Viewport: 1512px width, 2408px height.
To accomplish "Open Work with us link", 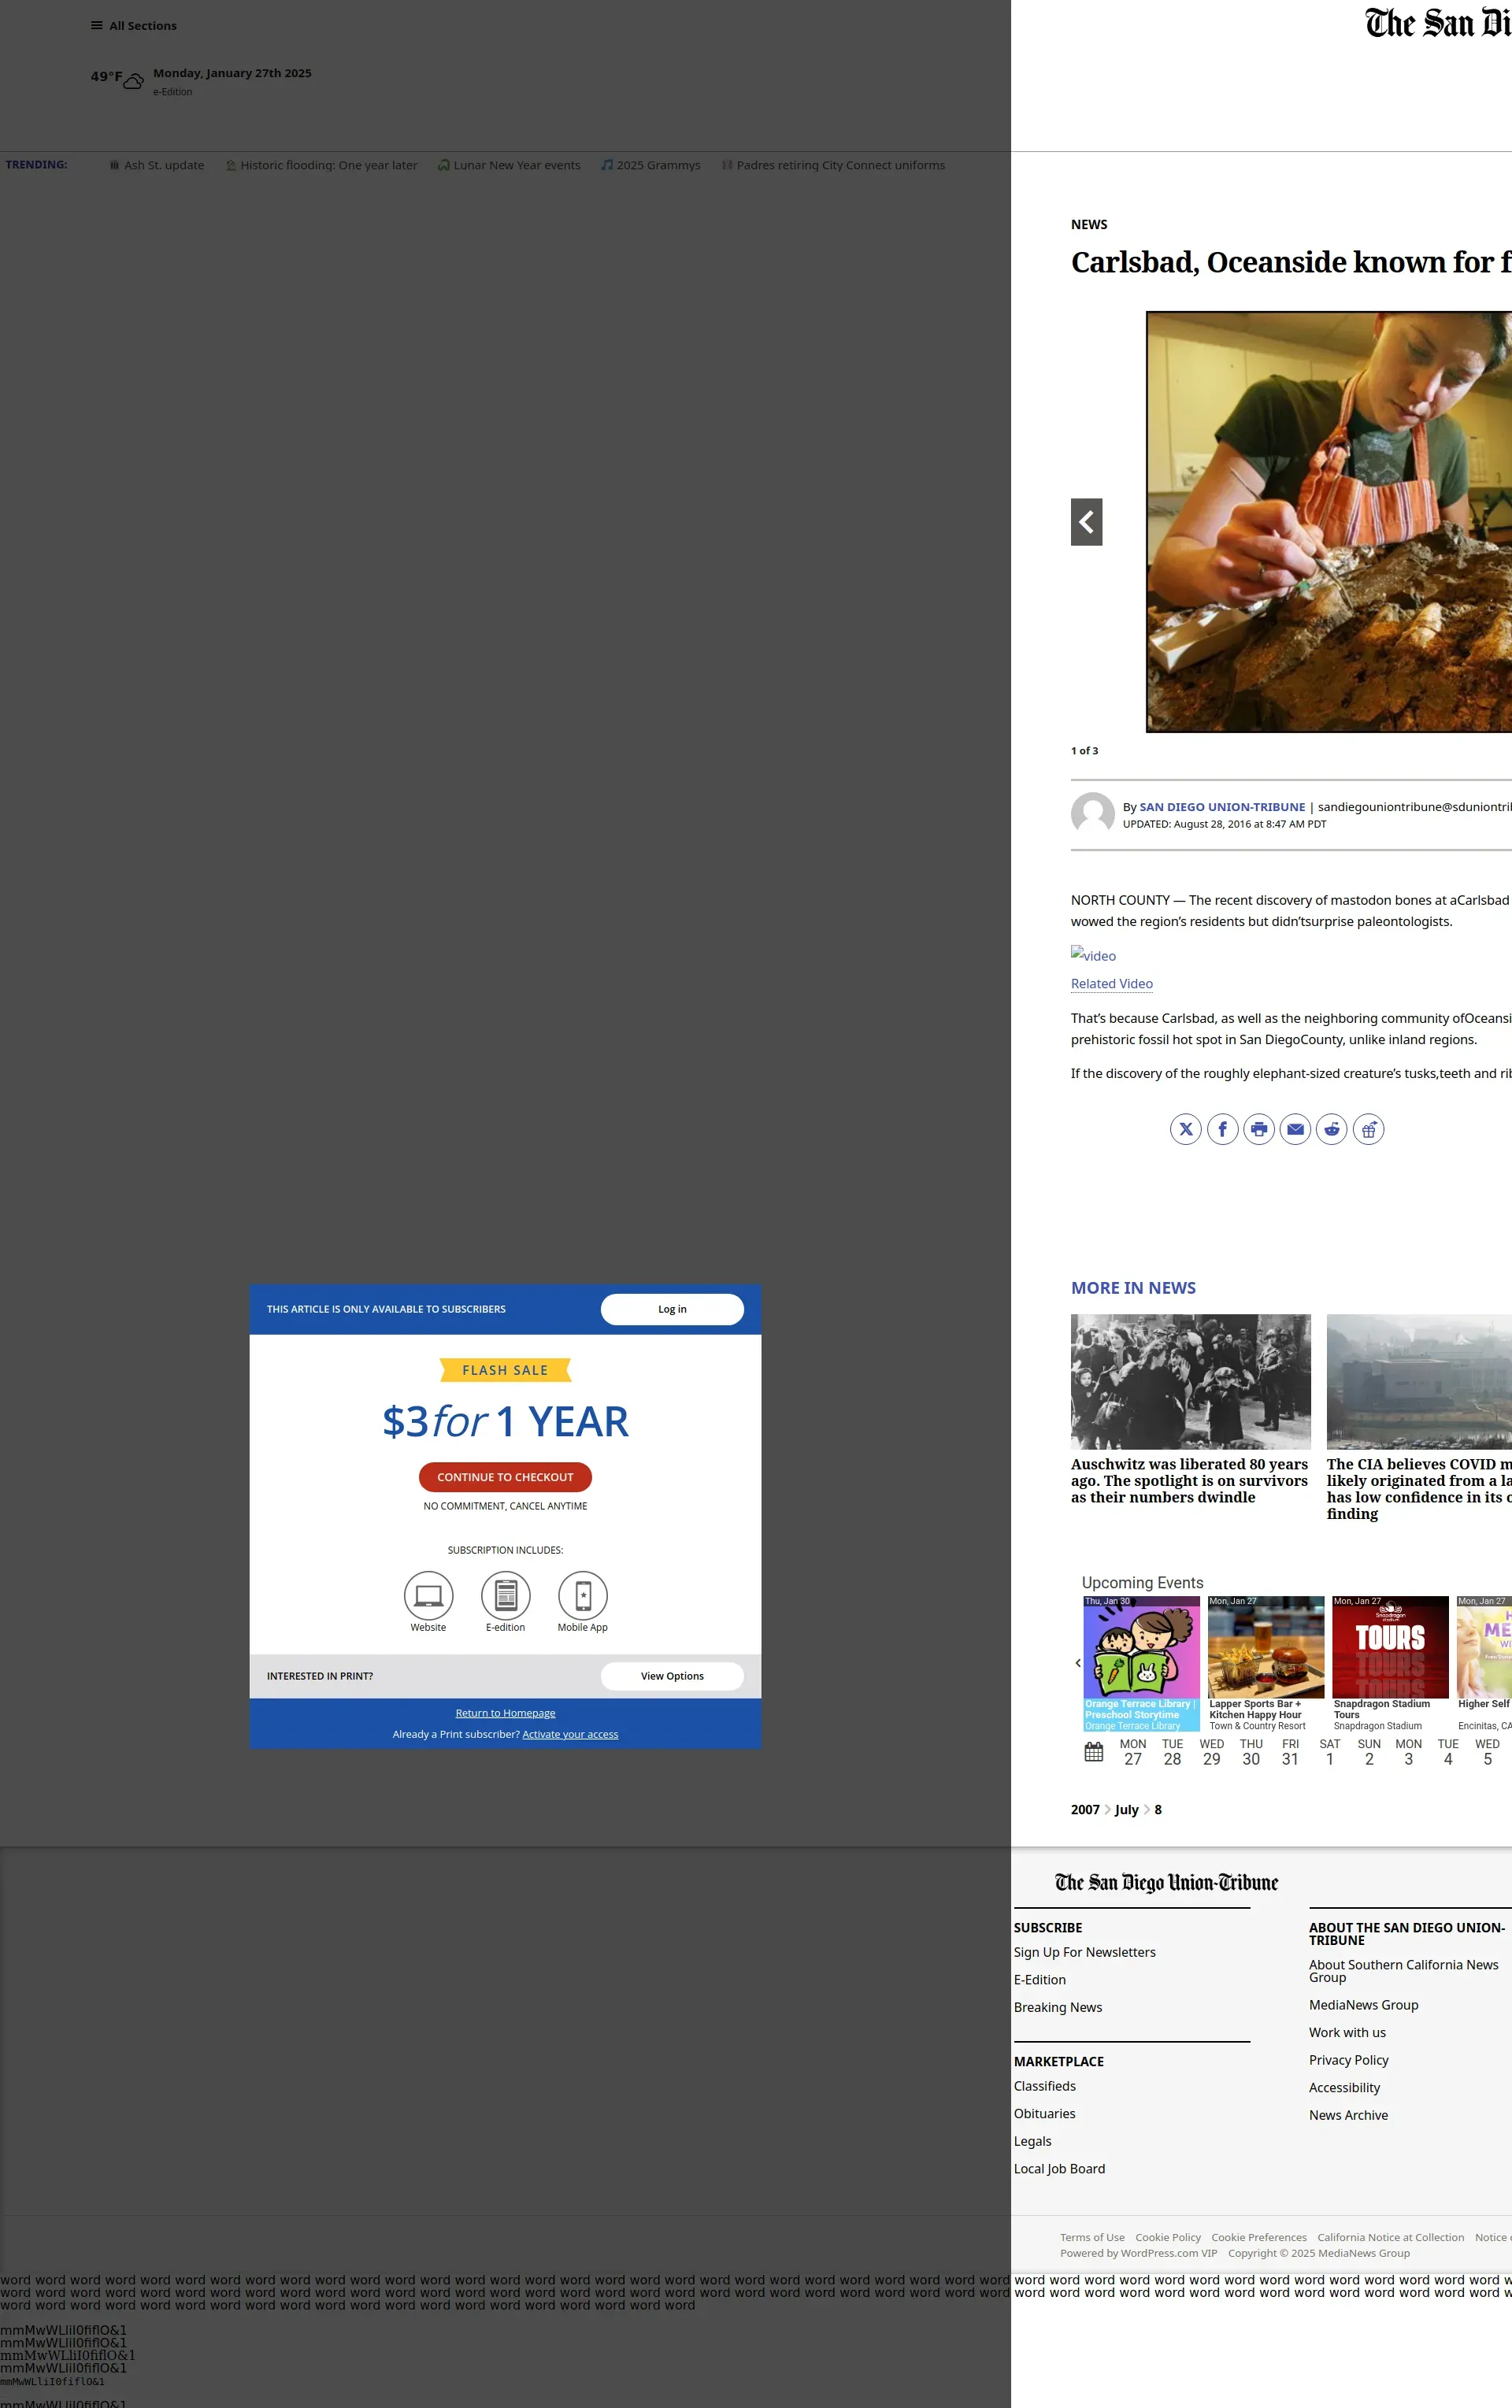I will click(1347, 2033).
